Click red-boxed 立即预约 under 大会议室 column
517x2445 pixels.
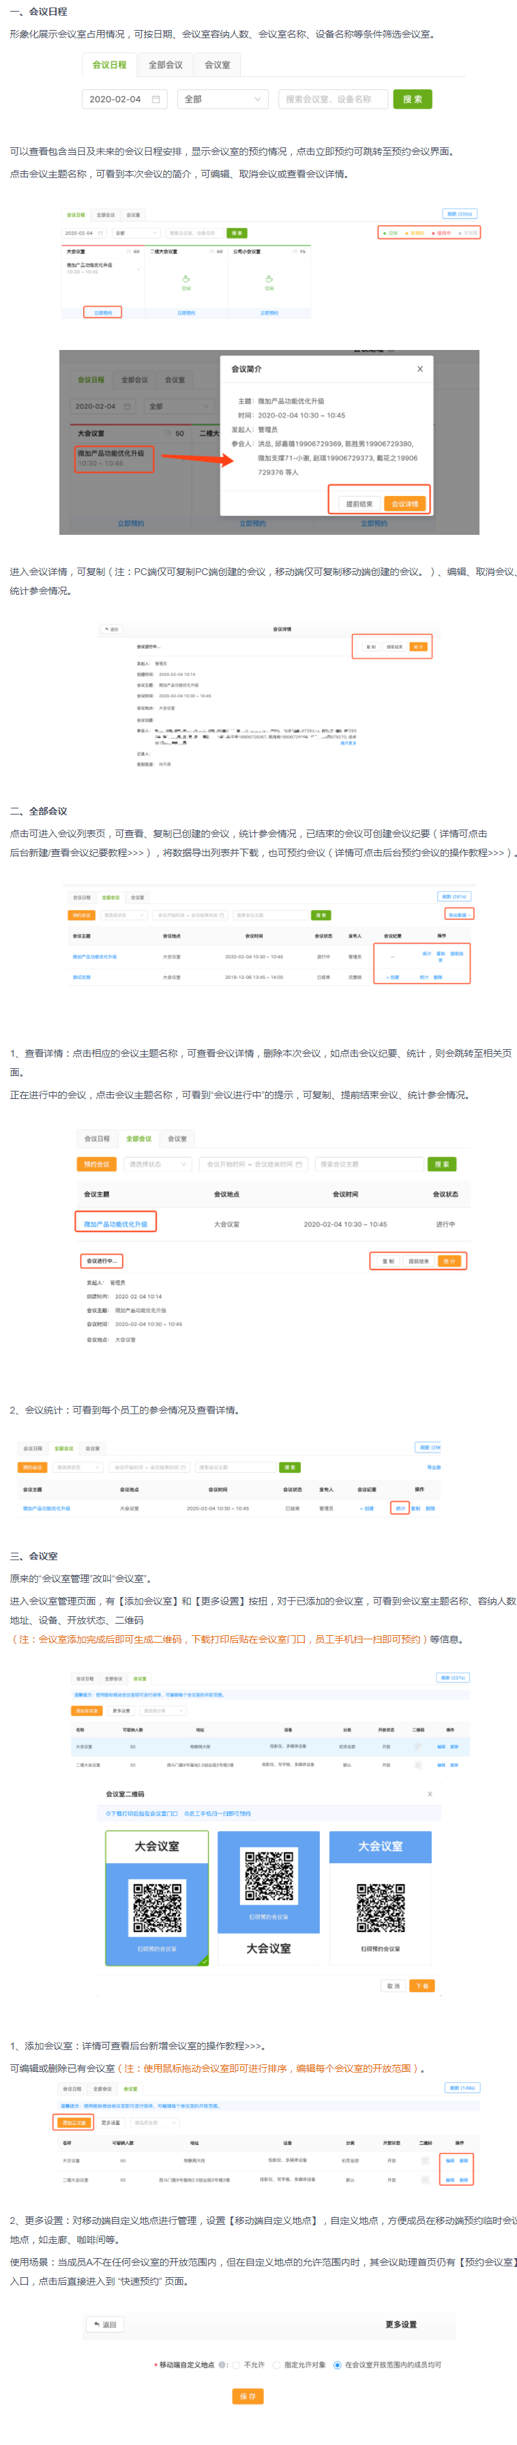click(x=102, y=312)
